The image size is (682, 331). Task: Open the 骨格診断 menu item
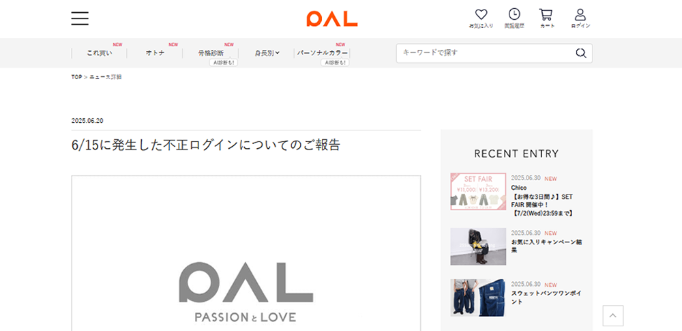(x=211, y=53)
